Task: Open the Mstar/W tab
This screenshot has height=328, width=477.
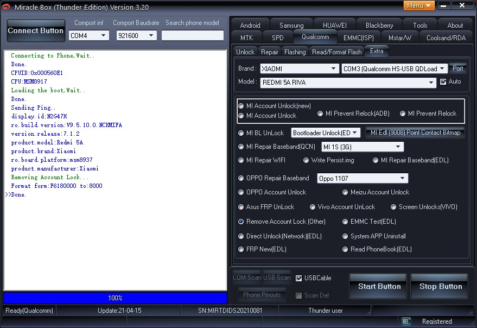Action: pos(400,38)
